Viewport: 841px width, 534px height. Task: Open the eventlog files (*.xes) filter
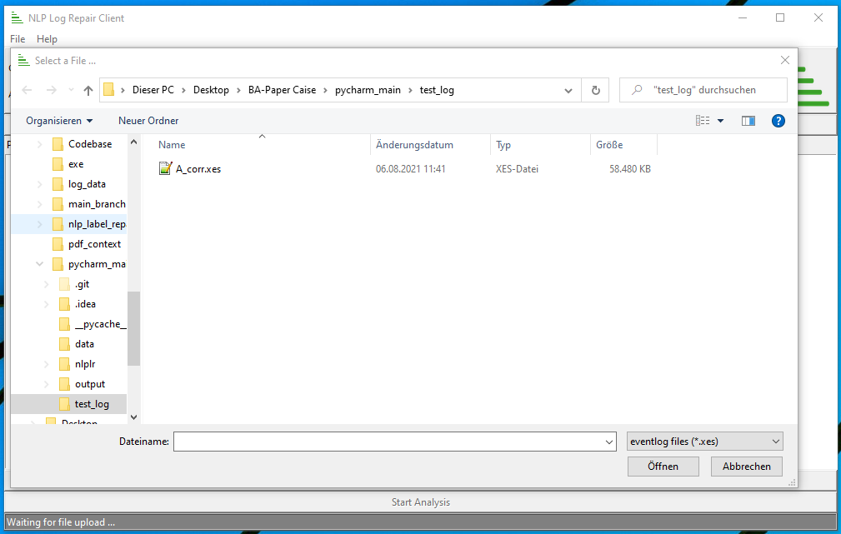point(705,442)
